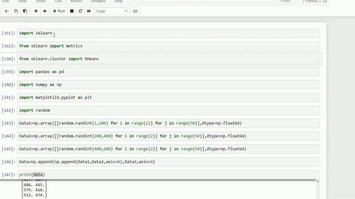Open the View menu
Viewport: 355px width, 199px height.
click(22, 1)
